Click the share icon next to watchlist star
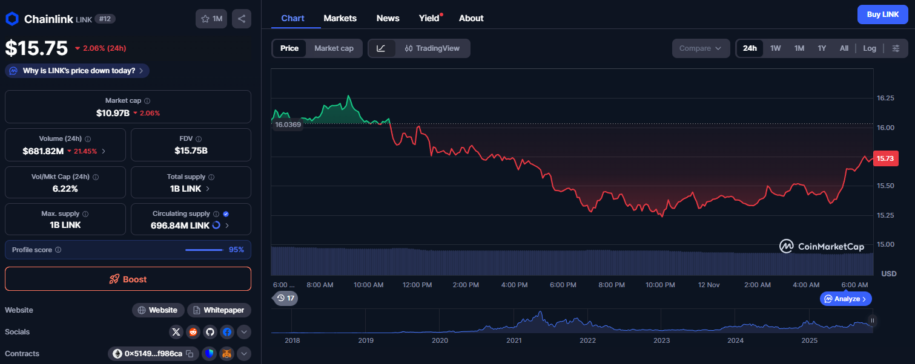Image resolution: width=915 pixels, height=364 pixels. (x=242, y=19)
